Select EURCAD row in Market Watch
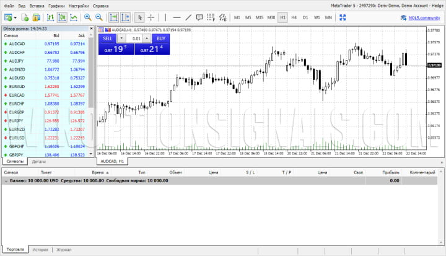Viewport: 446px width, 256px height. pos(45,95)
